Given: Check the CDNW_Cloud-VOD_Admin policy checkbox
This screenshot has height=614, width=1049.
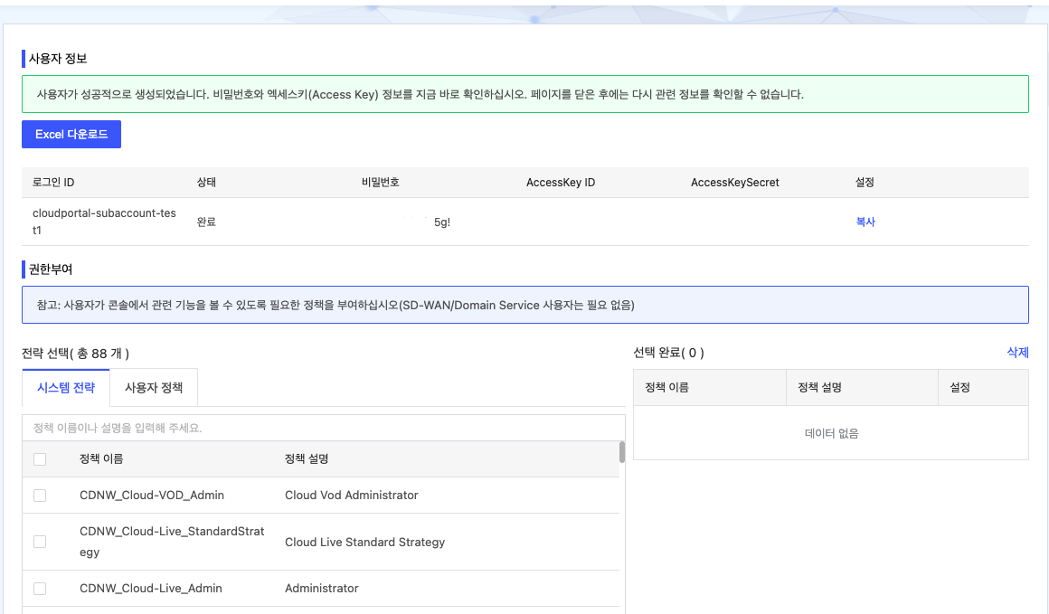Looking at the screenshot, I should click(x=40, y=496).
